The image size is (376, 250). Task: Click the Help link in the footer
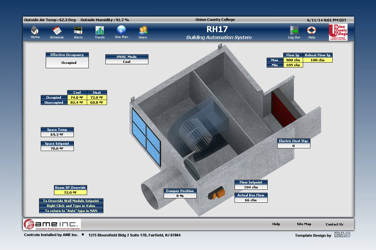276,224
